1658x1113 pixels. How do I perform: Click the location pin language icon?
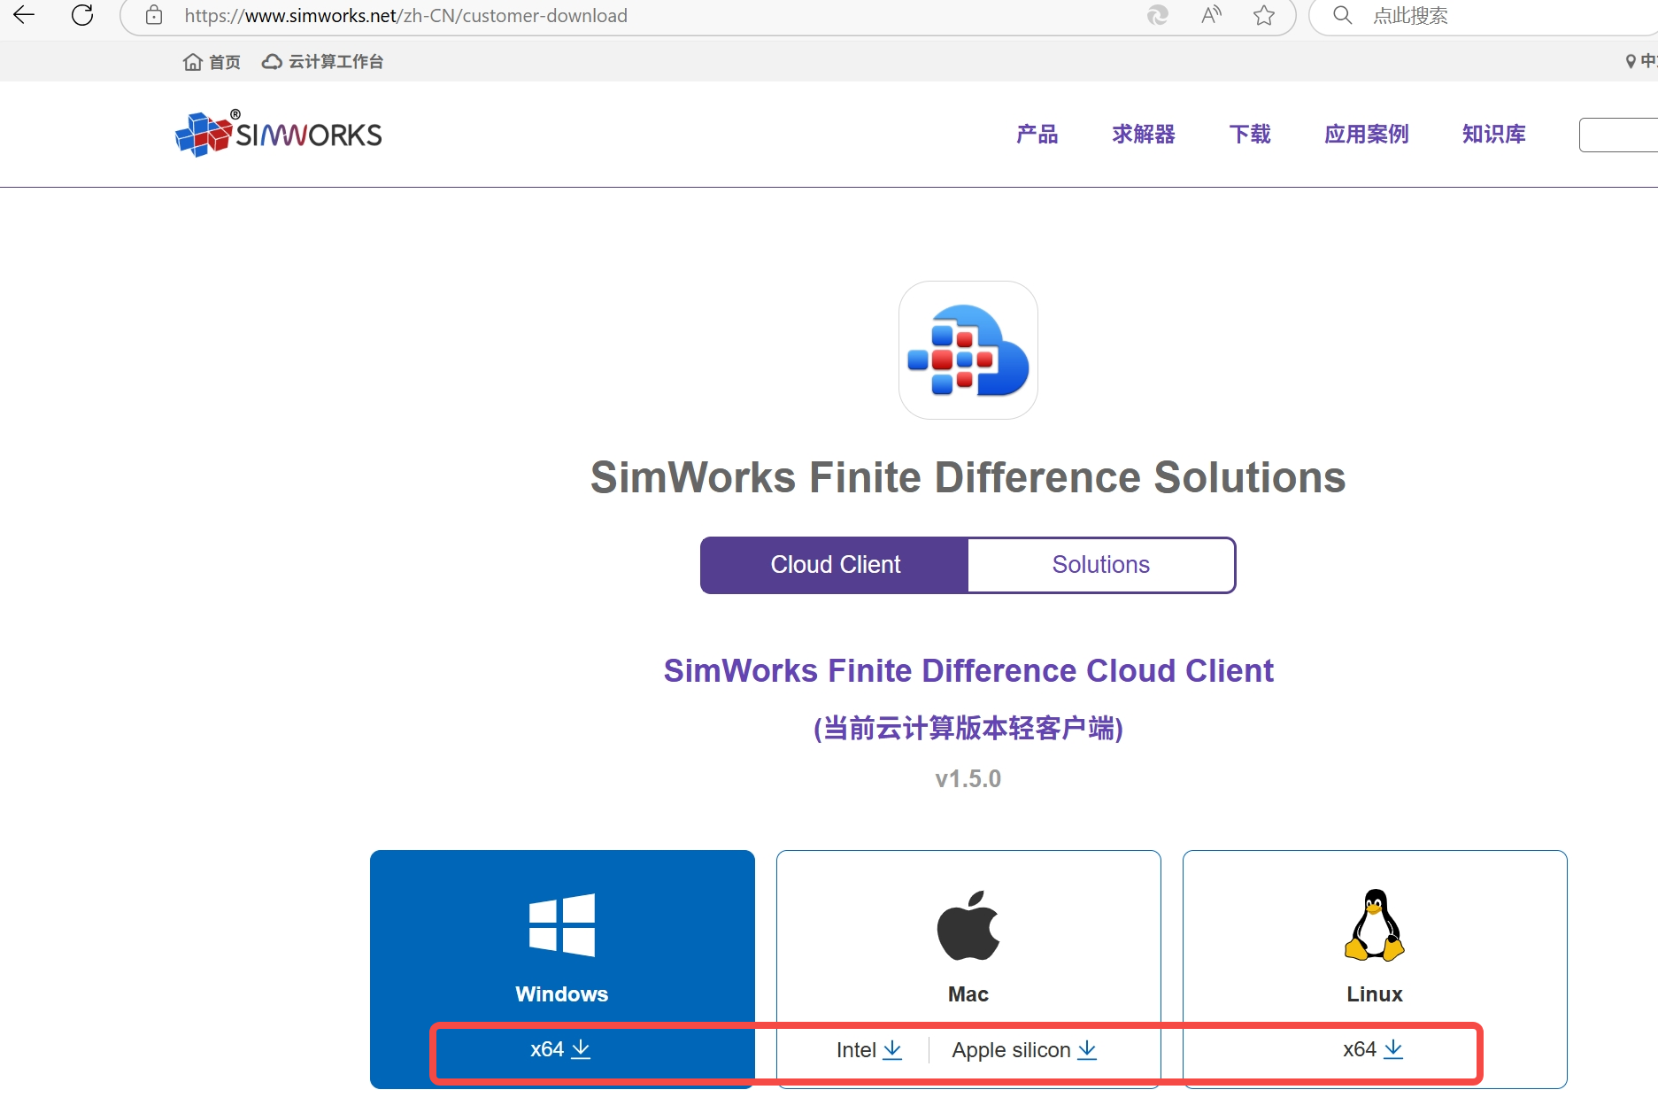(x=1631, y=61)
